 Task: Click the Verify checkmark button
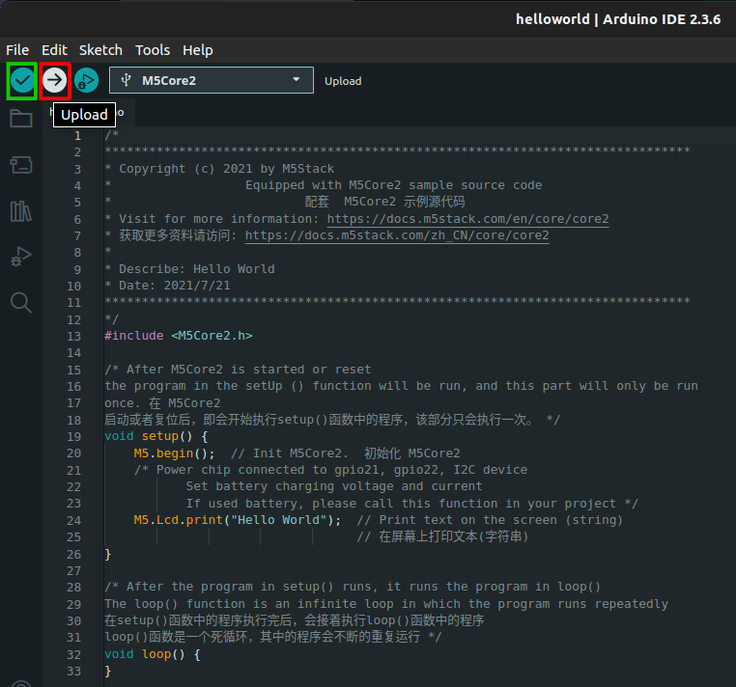[22, 81]
